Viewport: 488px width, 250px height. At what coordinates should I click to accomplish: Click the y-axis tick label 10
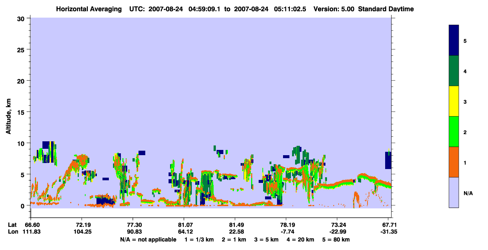[x=22, y=143]
